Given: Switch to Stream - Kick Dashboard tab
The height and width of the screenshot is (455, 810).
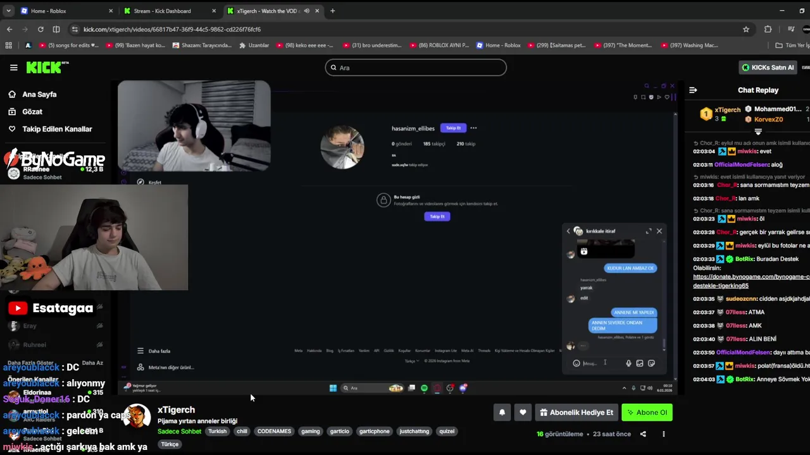Looking at the screenshot, I should click(170, 11).
